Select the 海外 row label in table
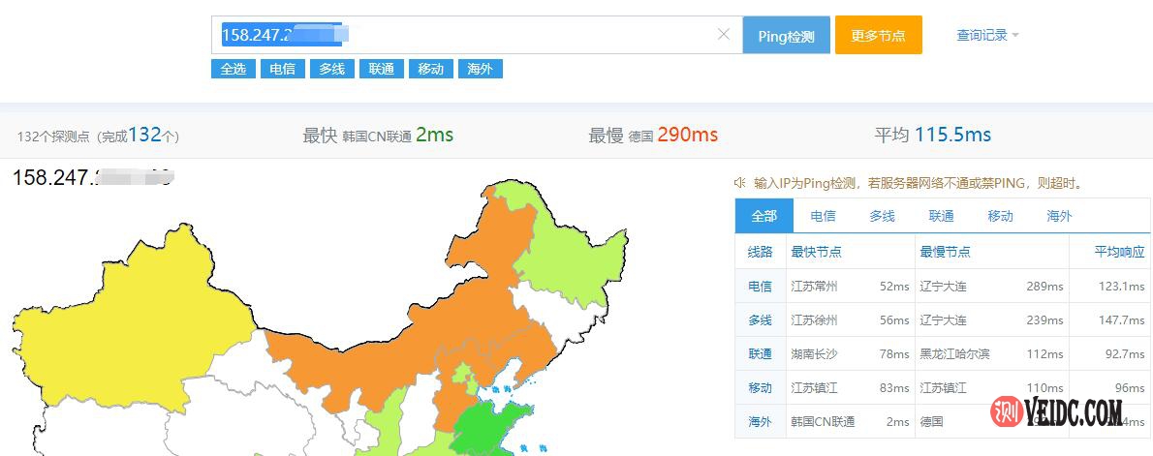 pyautogui.click(x=761, y=421)
